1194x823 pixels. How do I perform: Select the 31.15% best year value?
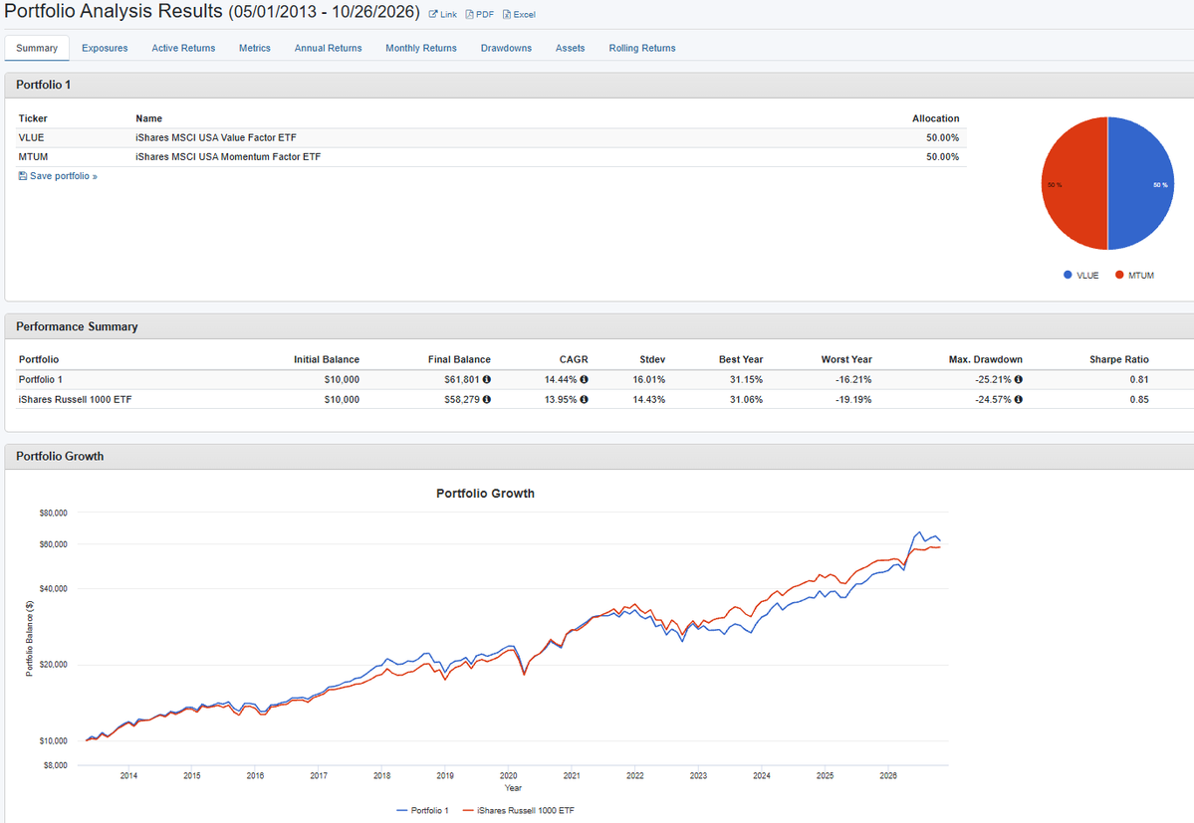[746, 379]
